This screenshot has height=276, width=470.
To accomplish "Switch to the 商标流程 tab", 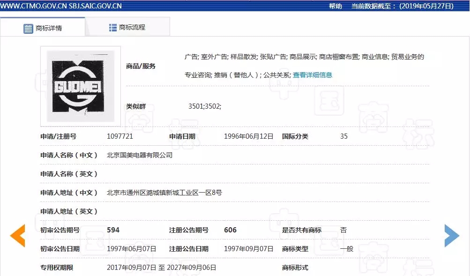I will 127,27.
